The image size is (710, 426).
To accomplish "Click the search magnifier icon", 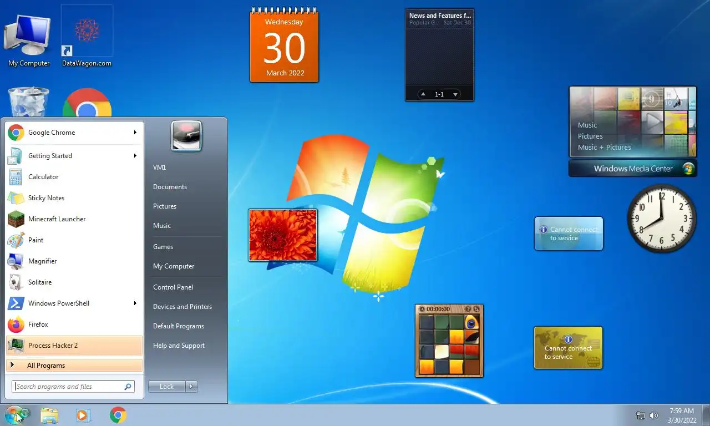I will (x=128, y=387).
